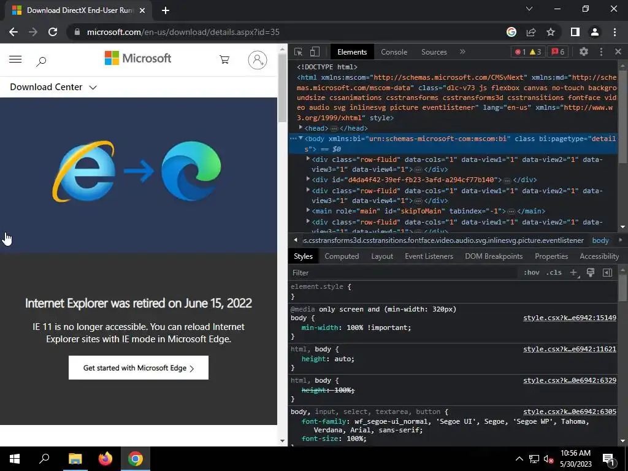Open the Accessibility tab

599,256
